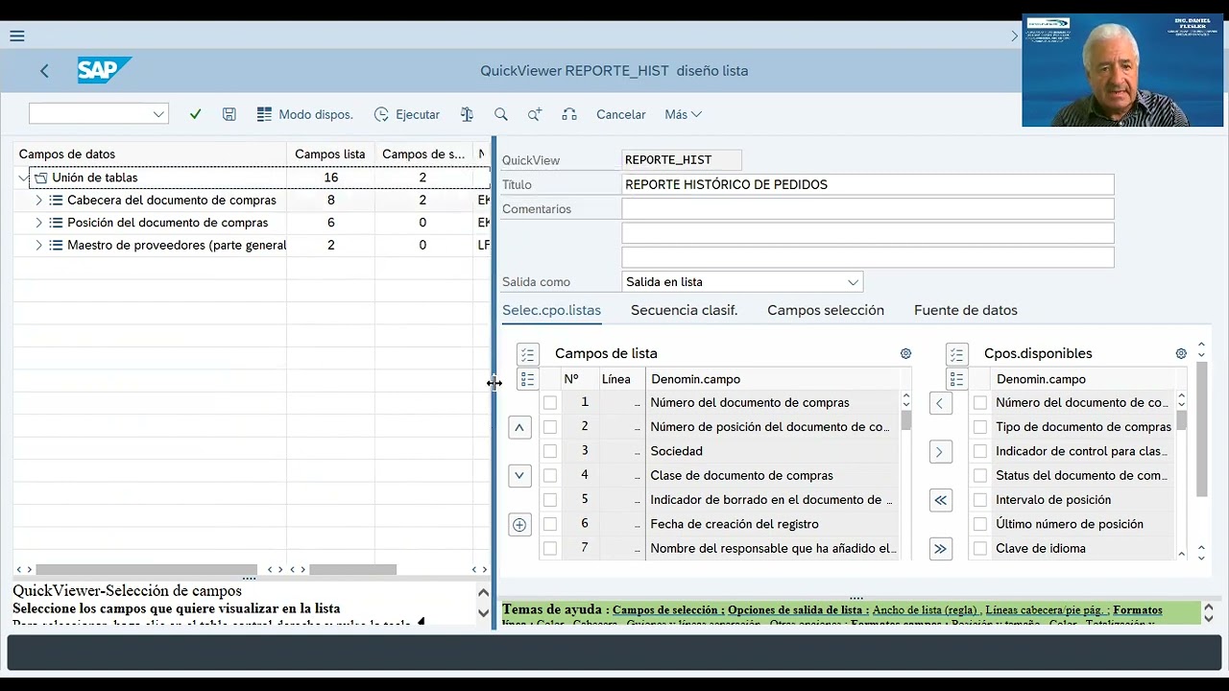The width and height of the screenshot is (1229, 691).
Task: Open Campos selección tab
Action: (826, 310)
